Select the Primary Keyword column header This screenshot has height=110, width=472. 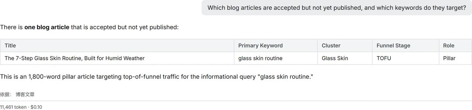(276, 46)
